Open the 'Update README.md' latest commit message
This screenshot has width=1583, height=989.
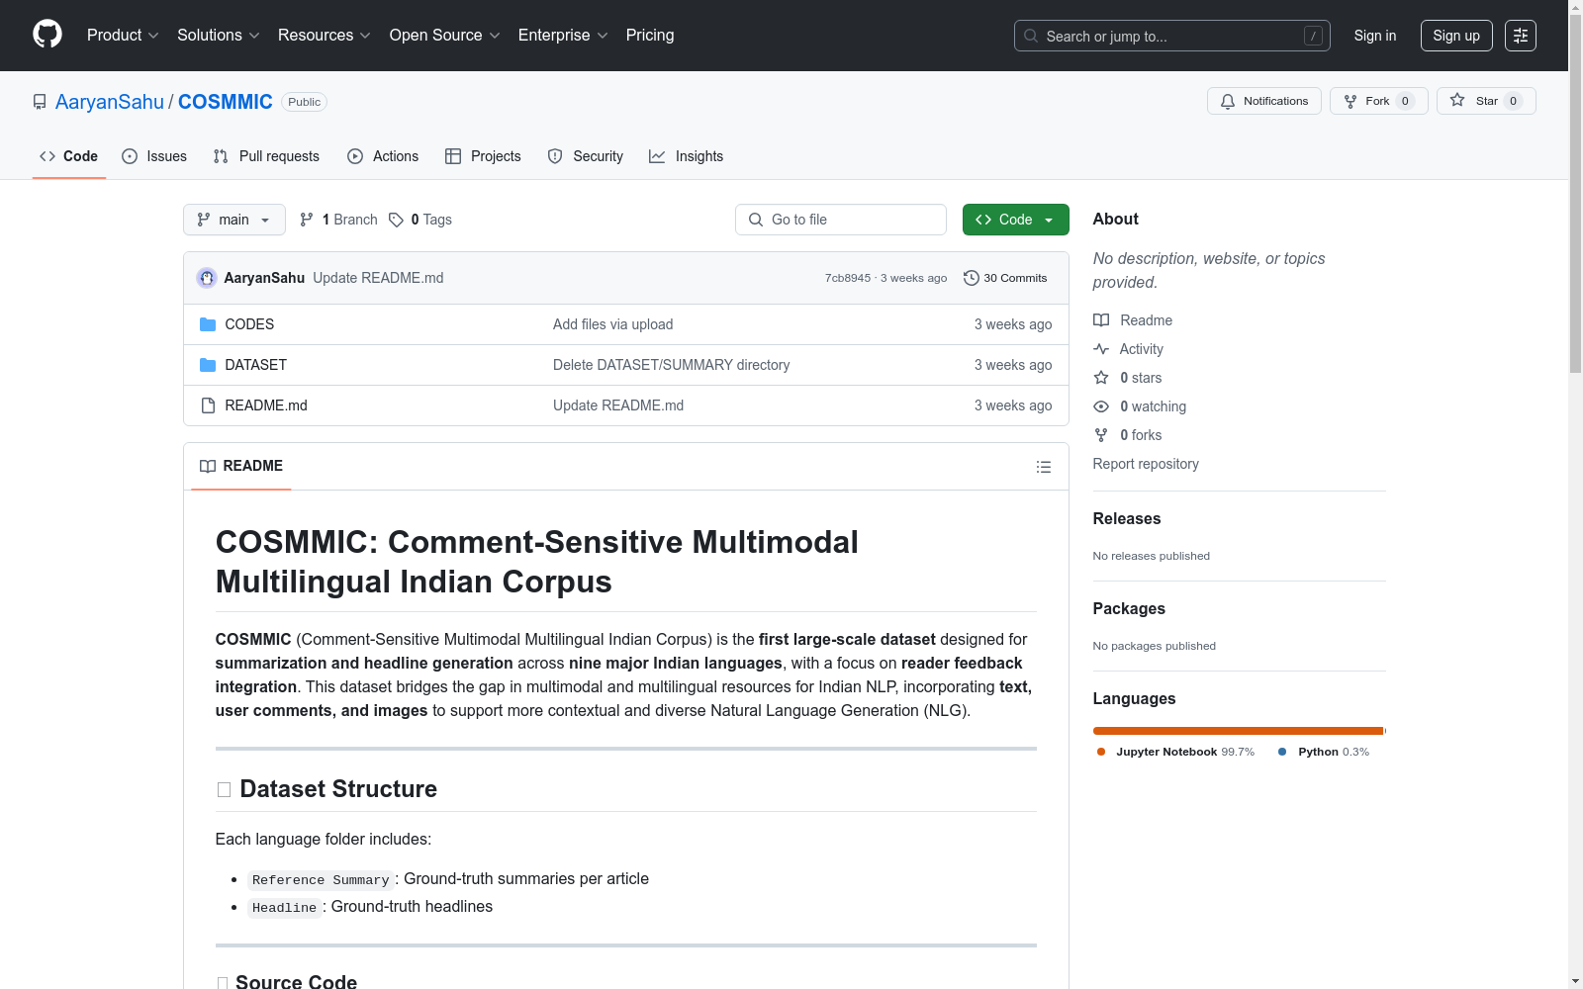[378, 278]
